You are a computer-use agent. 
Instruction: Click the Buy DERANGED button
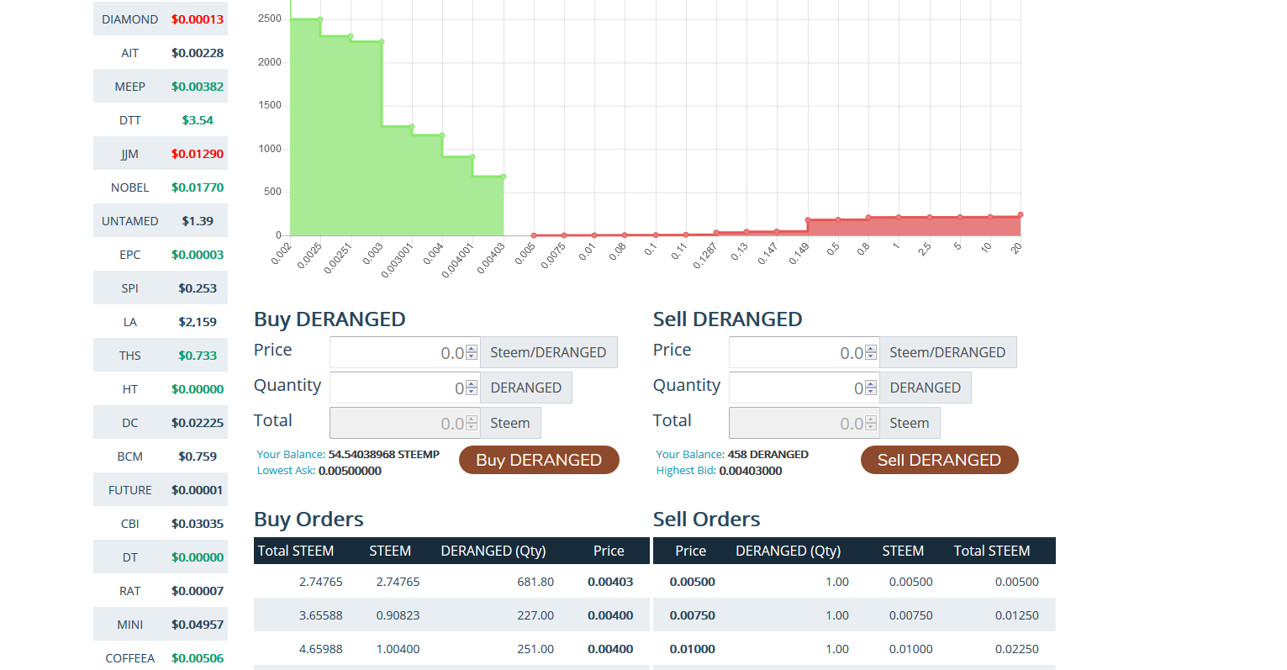coord(539,460)
